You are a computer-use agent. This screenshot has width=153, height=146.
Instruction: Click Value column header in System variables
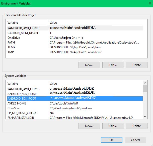click(x=95, y=84)
